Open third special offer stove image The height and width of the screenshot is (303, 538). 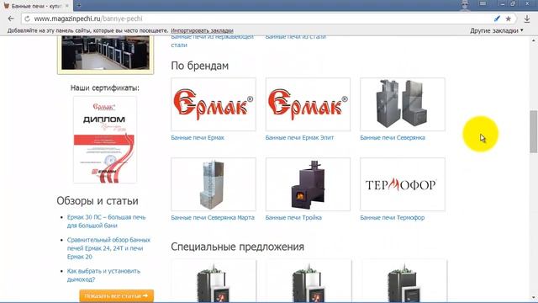pyautogui.click(x=404, y=281)
